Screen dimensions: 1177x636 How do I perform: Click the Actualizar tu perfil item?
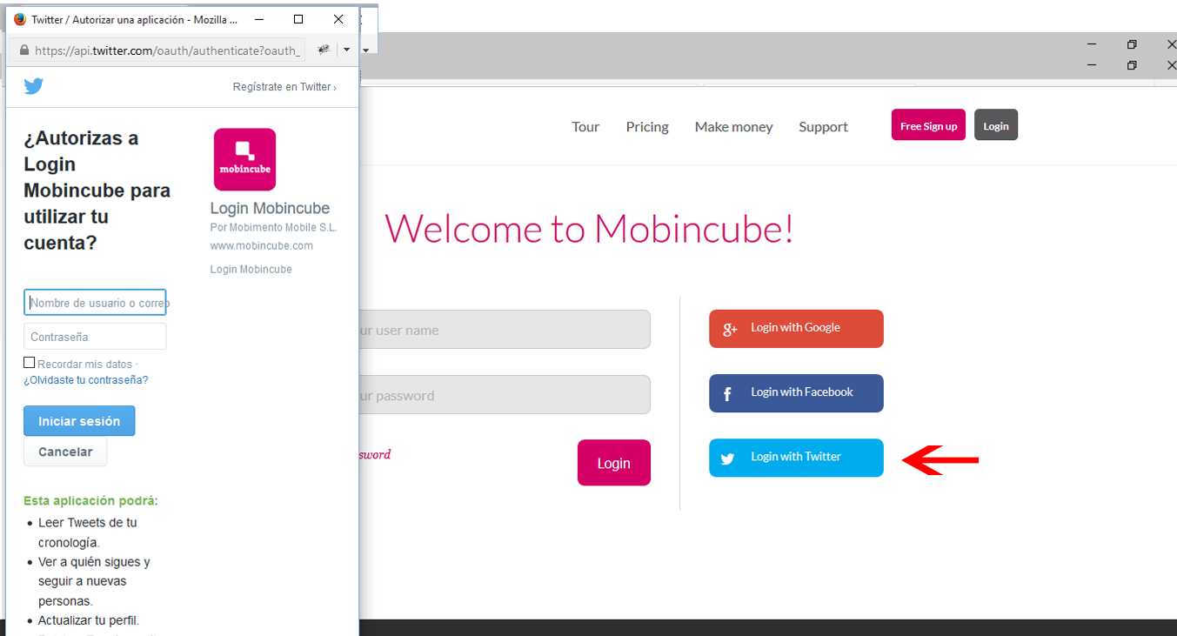point(89,620)
